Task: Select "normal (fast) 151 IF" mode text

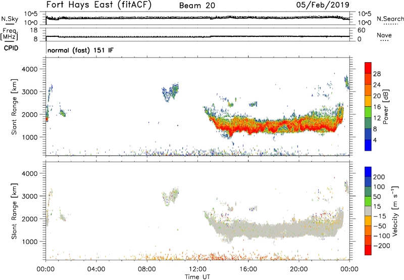Action: coord(80,50)
